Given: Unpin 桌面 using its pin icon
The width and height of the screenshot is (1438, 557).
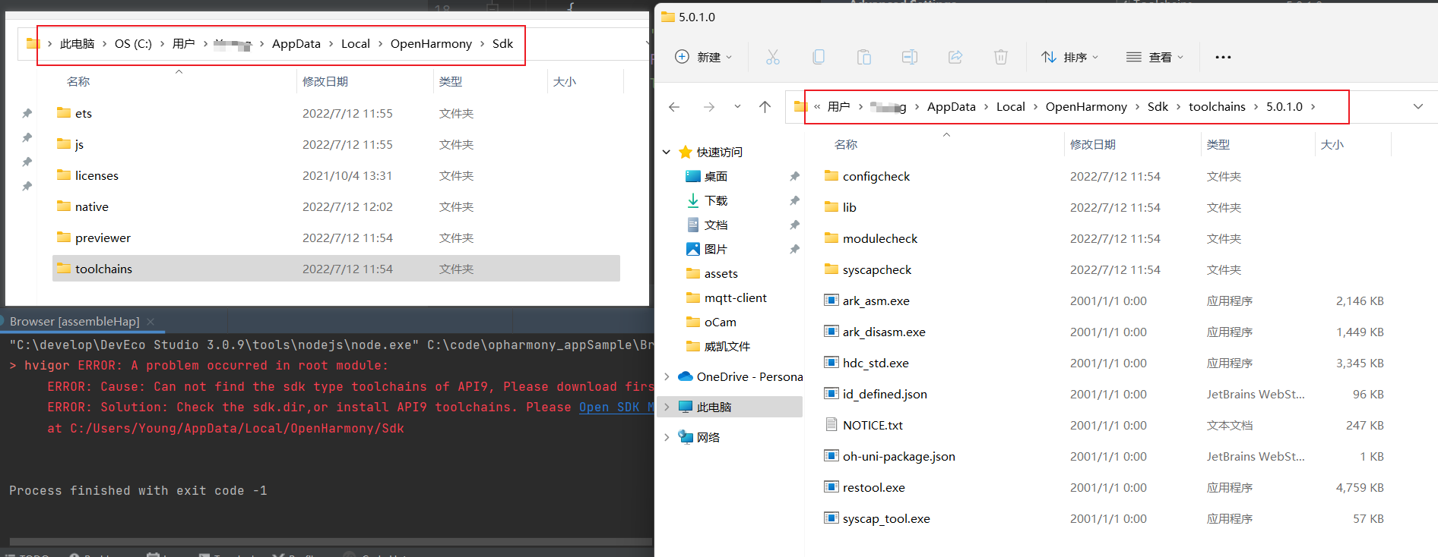Looking at the screenshot, I should 794,176.
